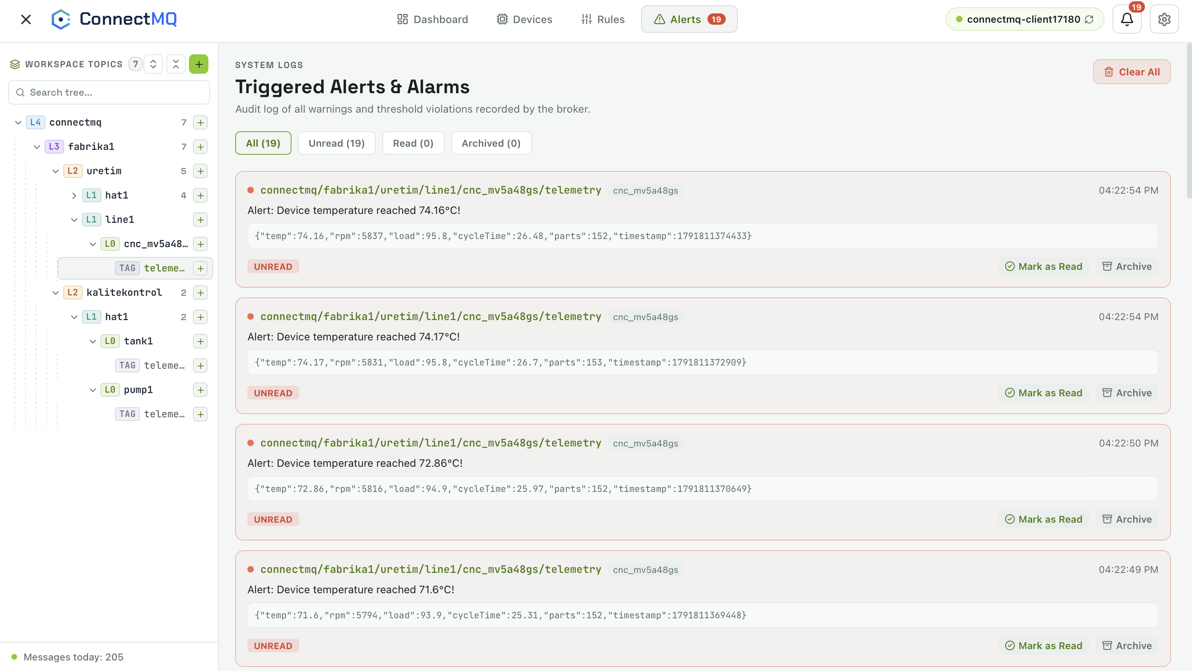Image resolution: width=1192 pixels, height=671 pixels.
Task: Click the Clear All button
Action: pyautogui.click(x=1131, y=72)
